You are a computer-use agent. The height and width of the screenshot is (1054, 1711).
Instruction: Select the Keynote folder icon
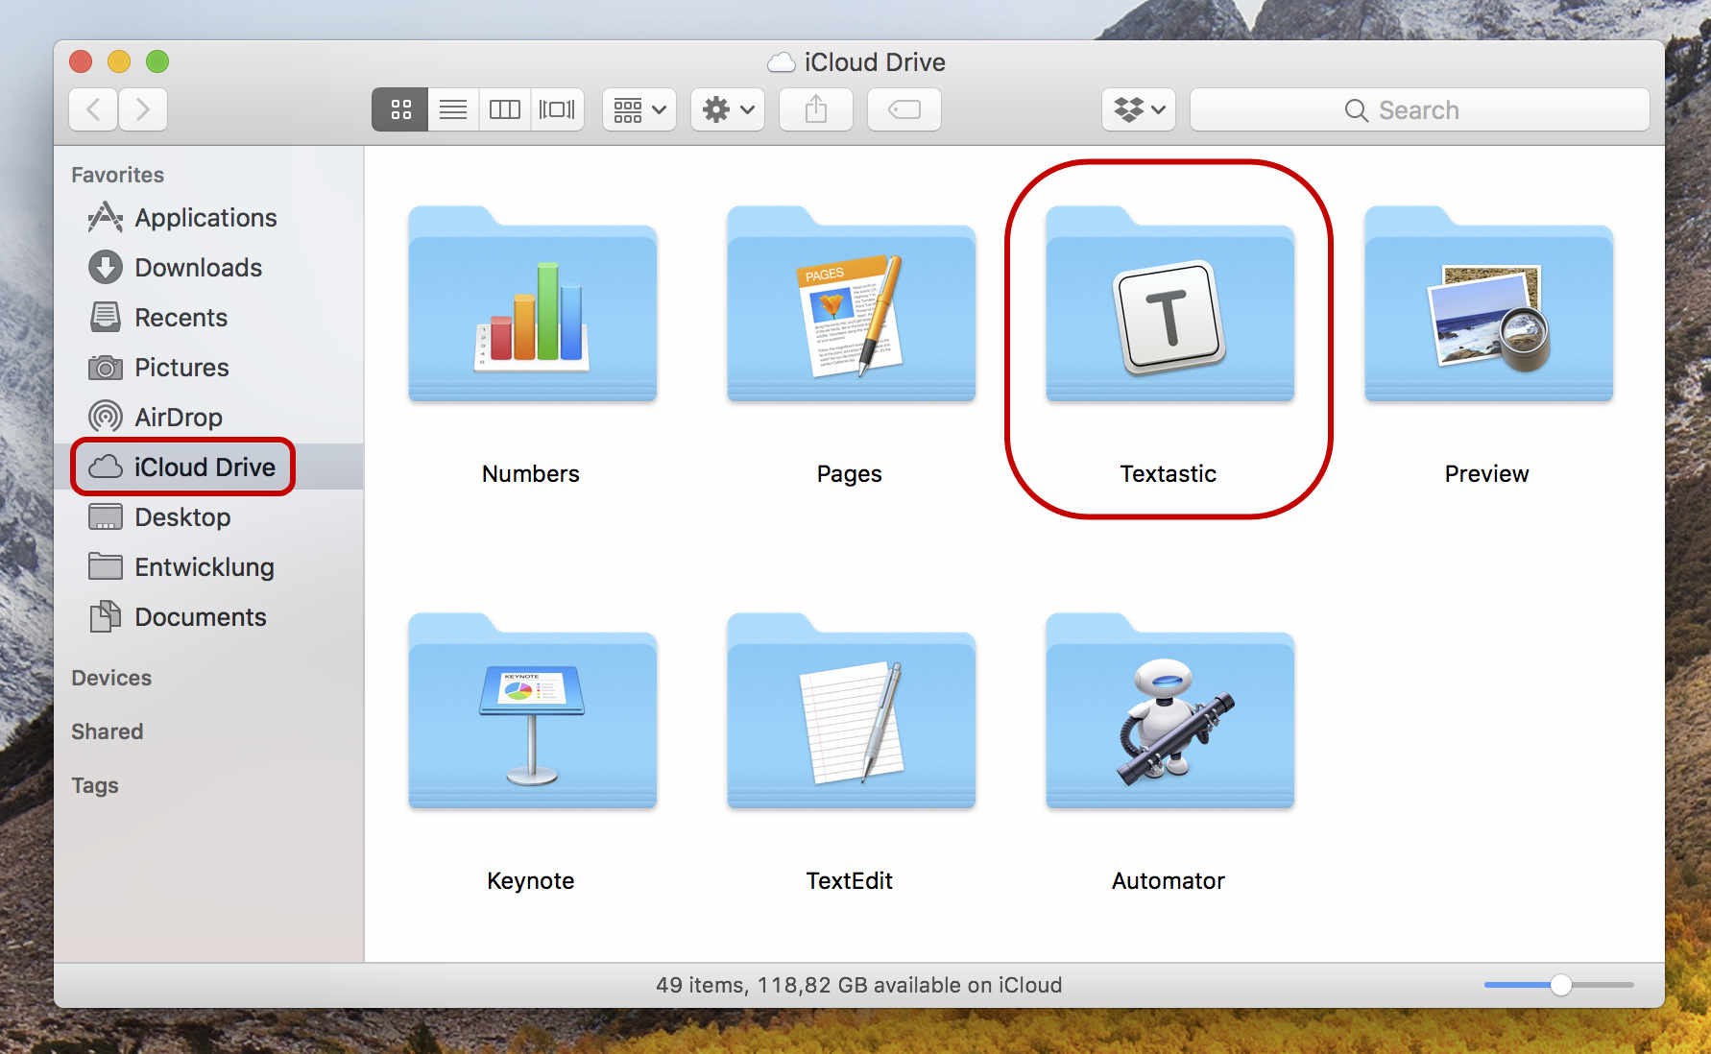[x=532, y=710]
